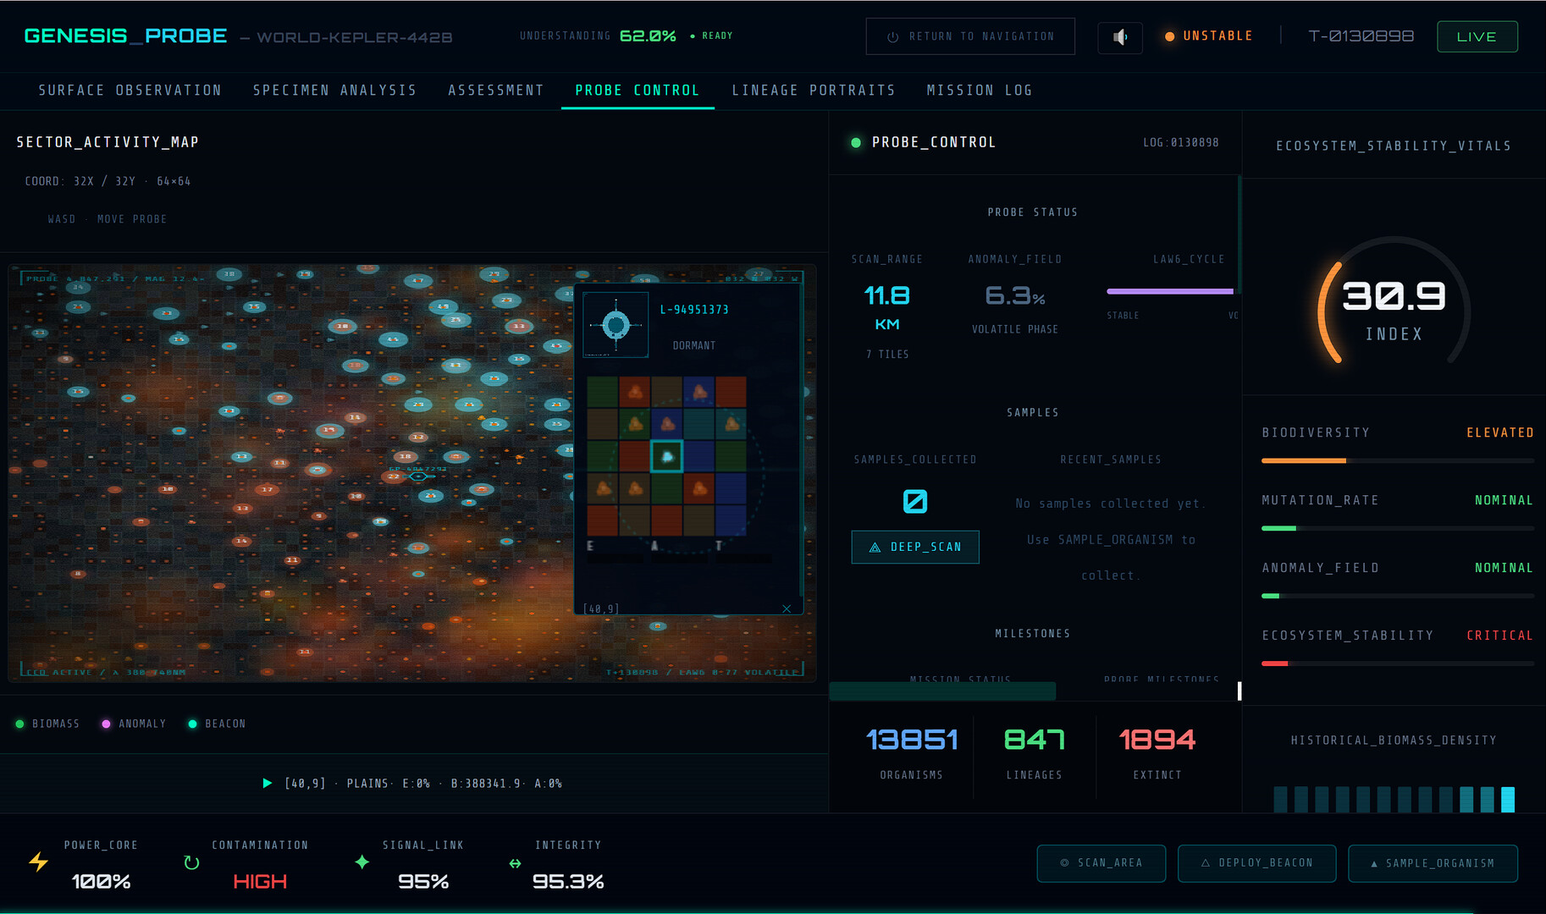Click the samples collected zero icon

click(x=914, y=502)
